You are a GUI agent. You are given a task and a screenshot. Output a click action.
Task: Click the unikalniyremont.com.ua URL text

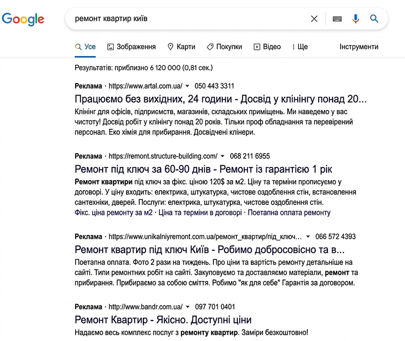205,237
